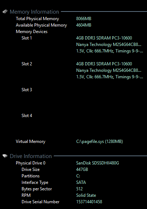Image resolution: width=147 pixels, height=209 pixels.
Task: Click the Interface Type SATA value
Action: (x=81, y=182)
